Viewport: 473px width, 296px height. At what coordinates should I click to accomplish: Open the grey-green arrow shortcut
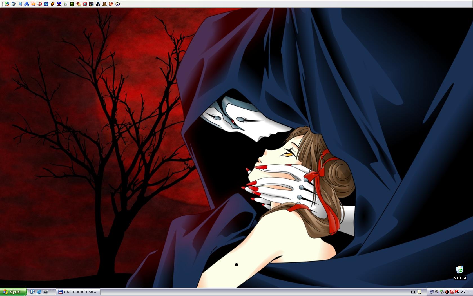coord(66,4)
